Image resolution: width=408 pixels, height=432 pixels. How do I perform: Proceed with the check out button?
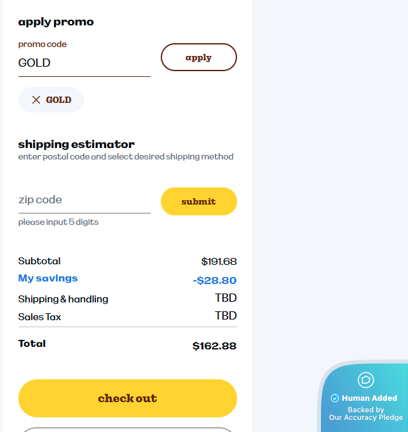click(127, 398)
